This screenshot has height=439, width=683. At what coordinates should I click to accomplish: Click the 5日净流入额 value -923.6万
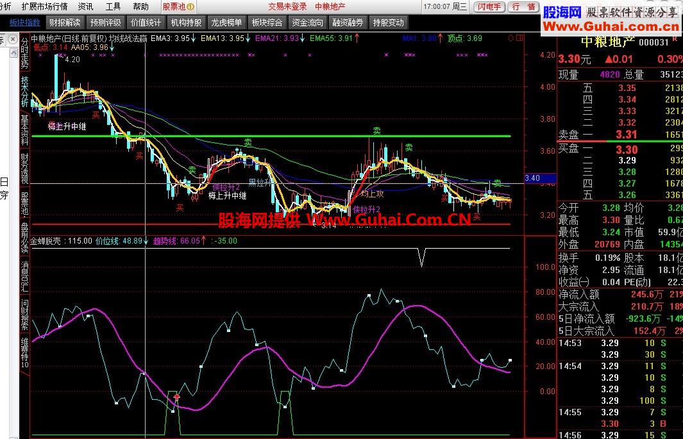643,319
